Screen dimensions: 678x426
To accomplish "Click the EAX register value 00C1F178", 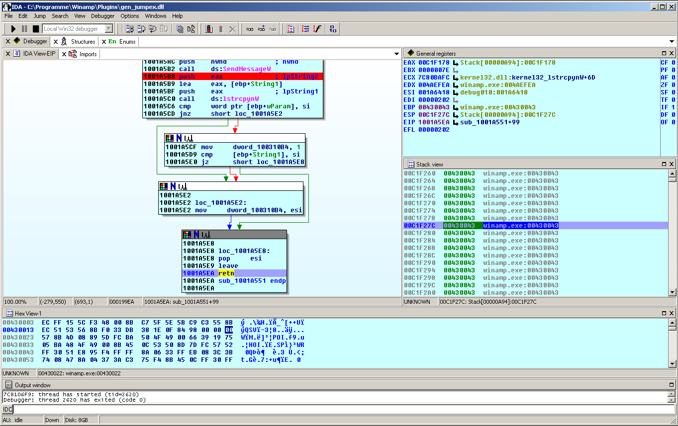I will tap(434, 63).
